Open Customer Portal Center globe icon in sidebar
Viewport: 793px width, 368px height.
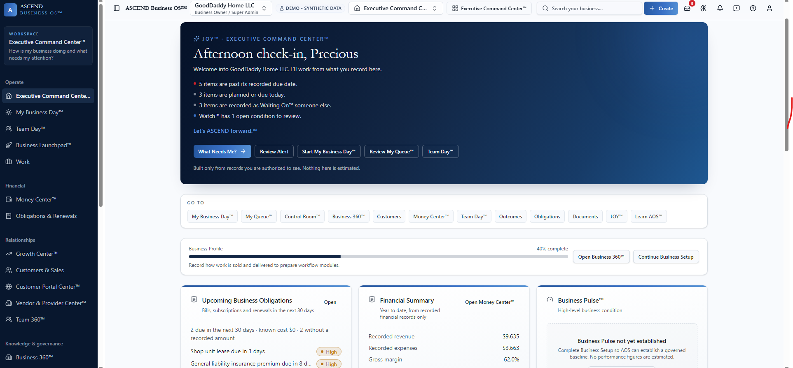[x=9, y=287]
